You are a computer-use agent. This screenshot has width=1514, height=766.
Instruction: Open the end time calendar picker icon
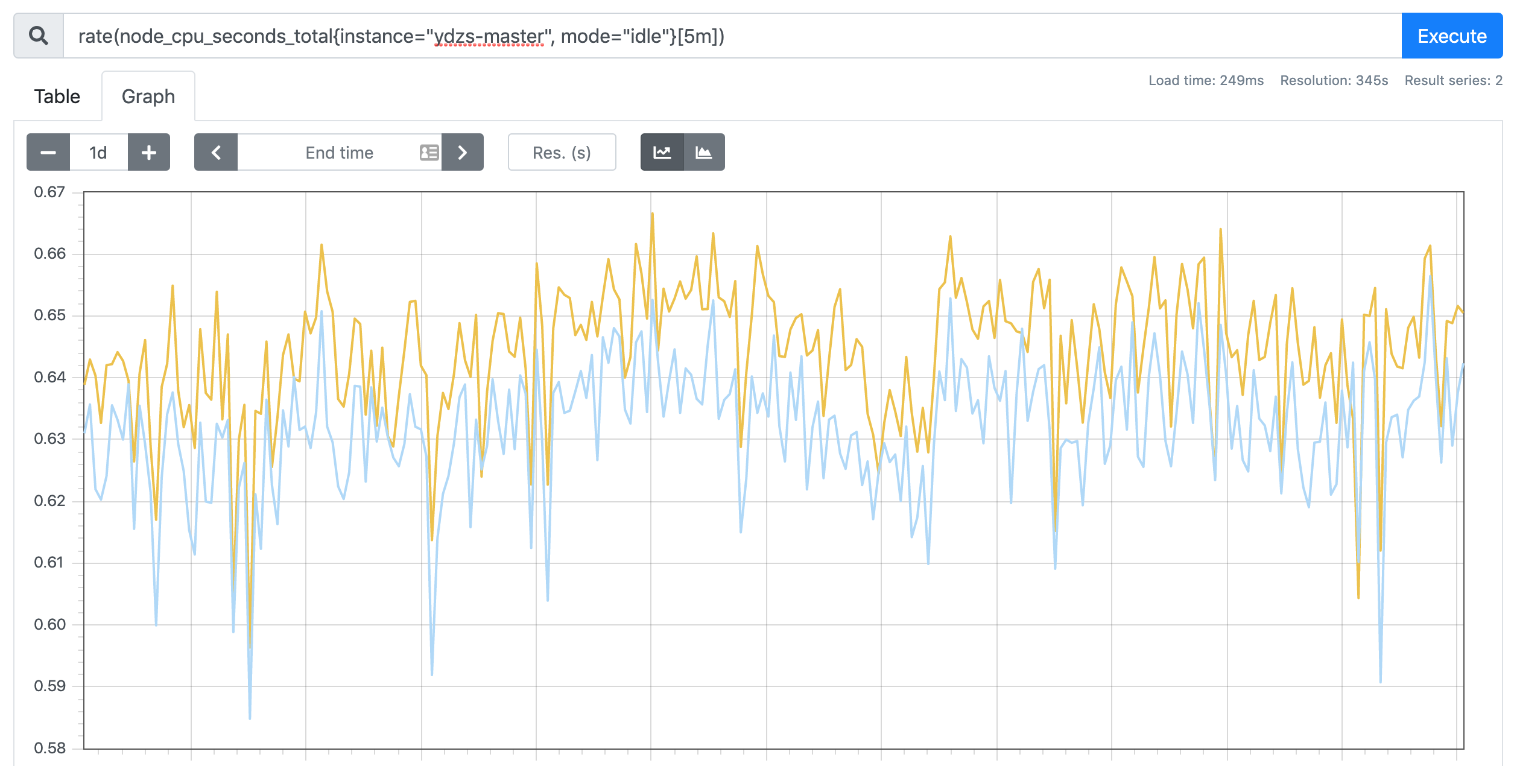point(429,153)
